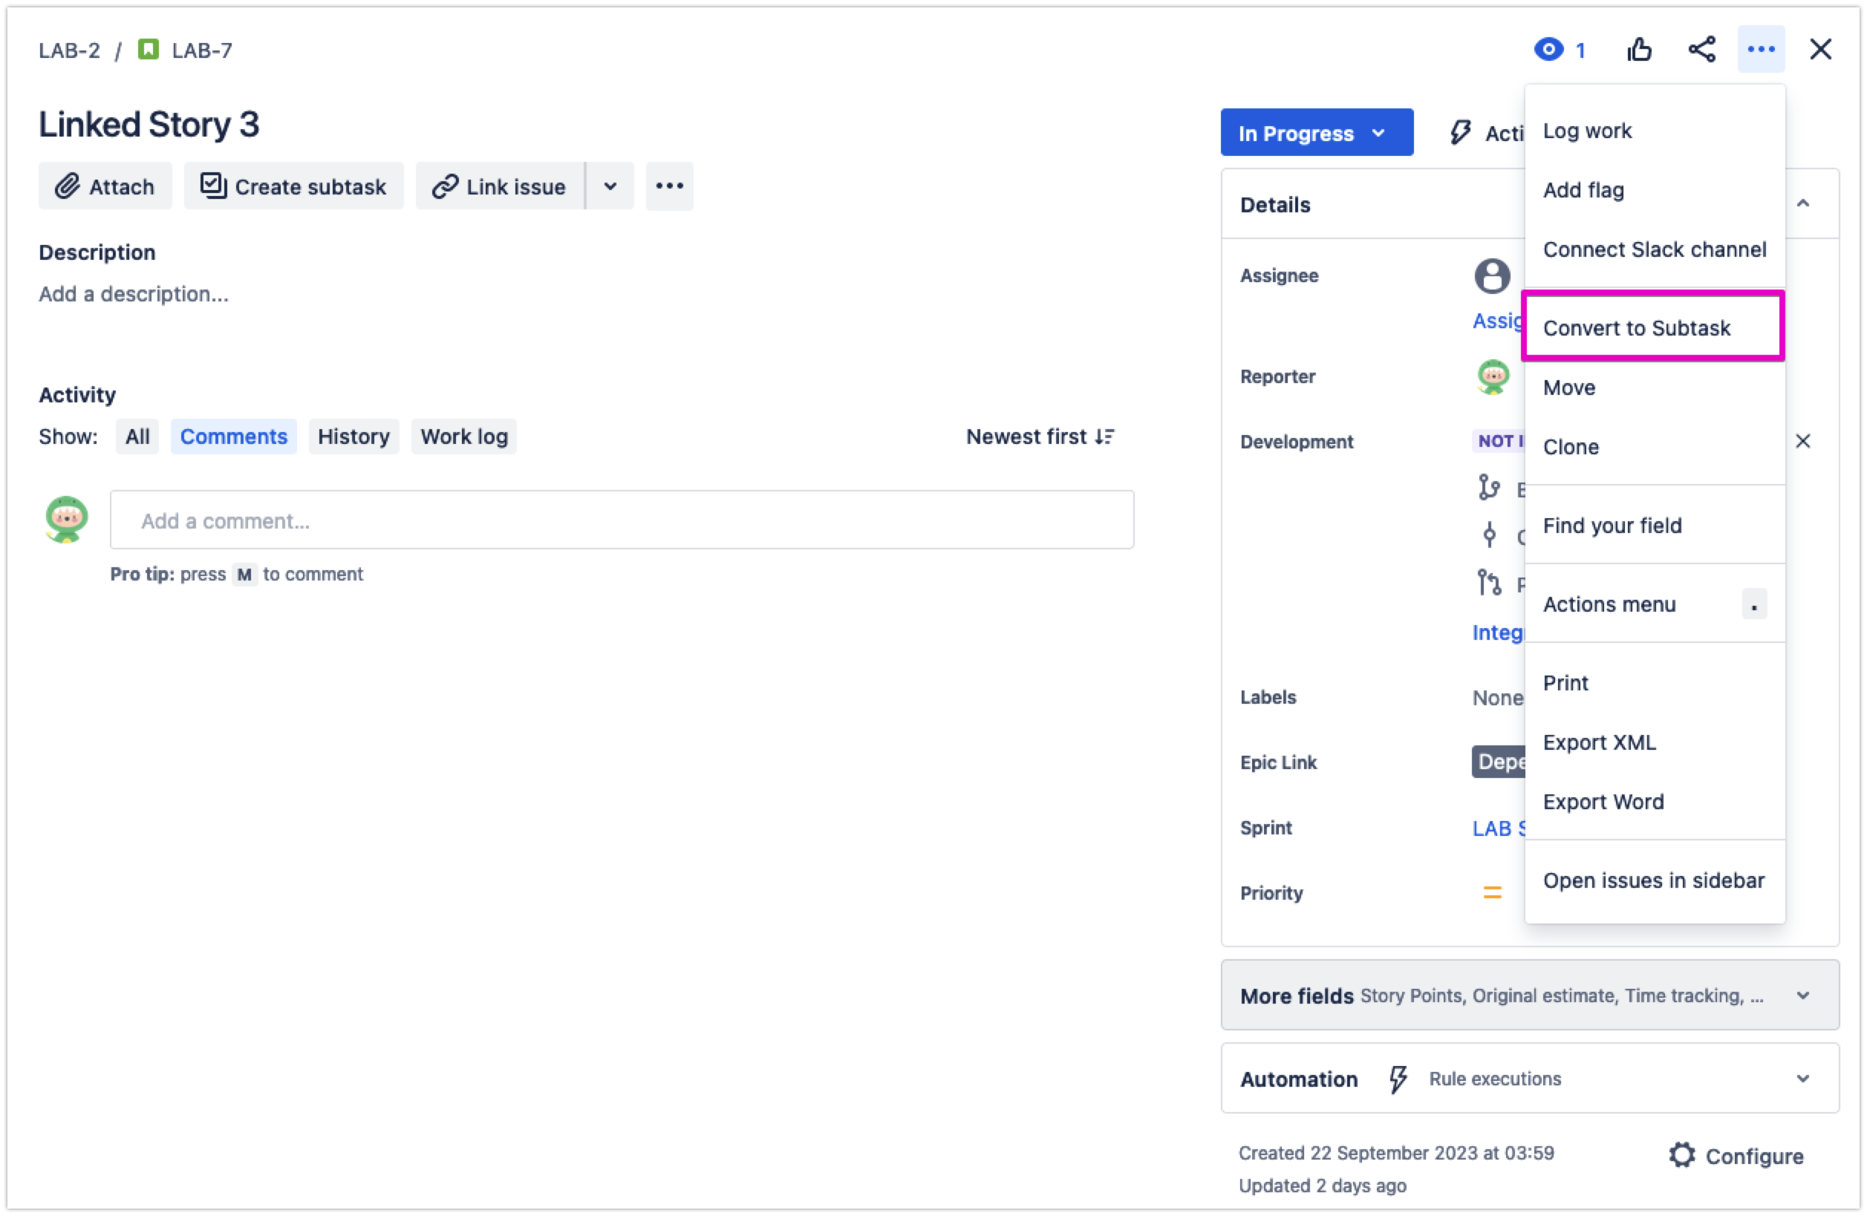Collapse the Details panel
The height and width of the screenshot is (1216, 1867).
[1803, 203]
